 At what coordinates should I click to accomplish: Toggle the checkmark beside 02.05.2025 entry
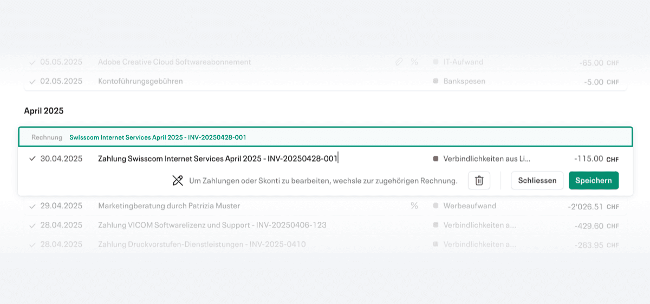click(x=32, y=82)
